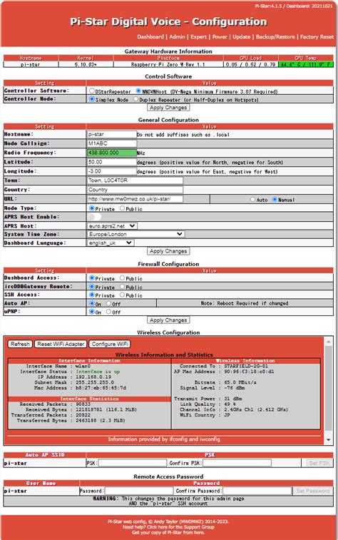338x540 pixels.
Task: Click the Latitude input field
Action: [x=112, y=162]
